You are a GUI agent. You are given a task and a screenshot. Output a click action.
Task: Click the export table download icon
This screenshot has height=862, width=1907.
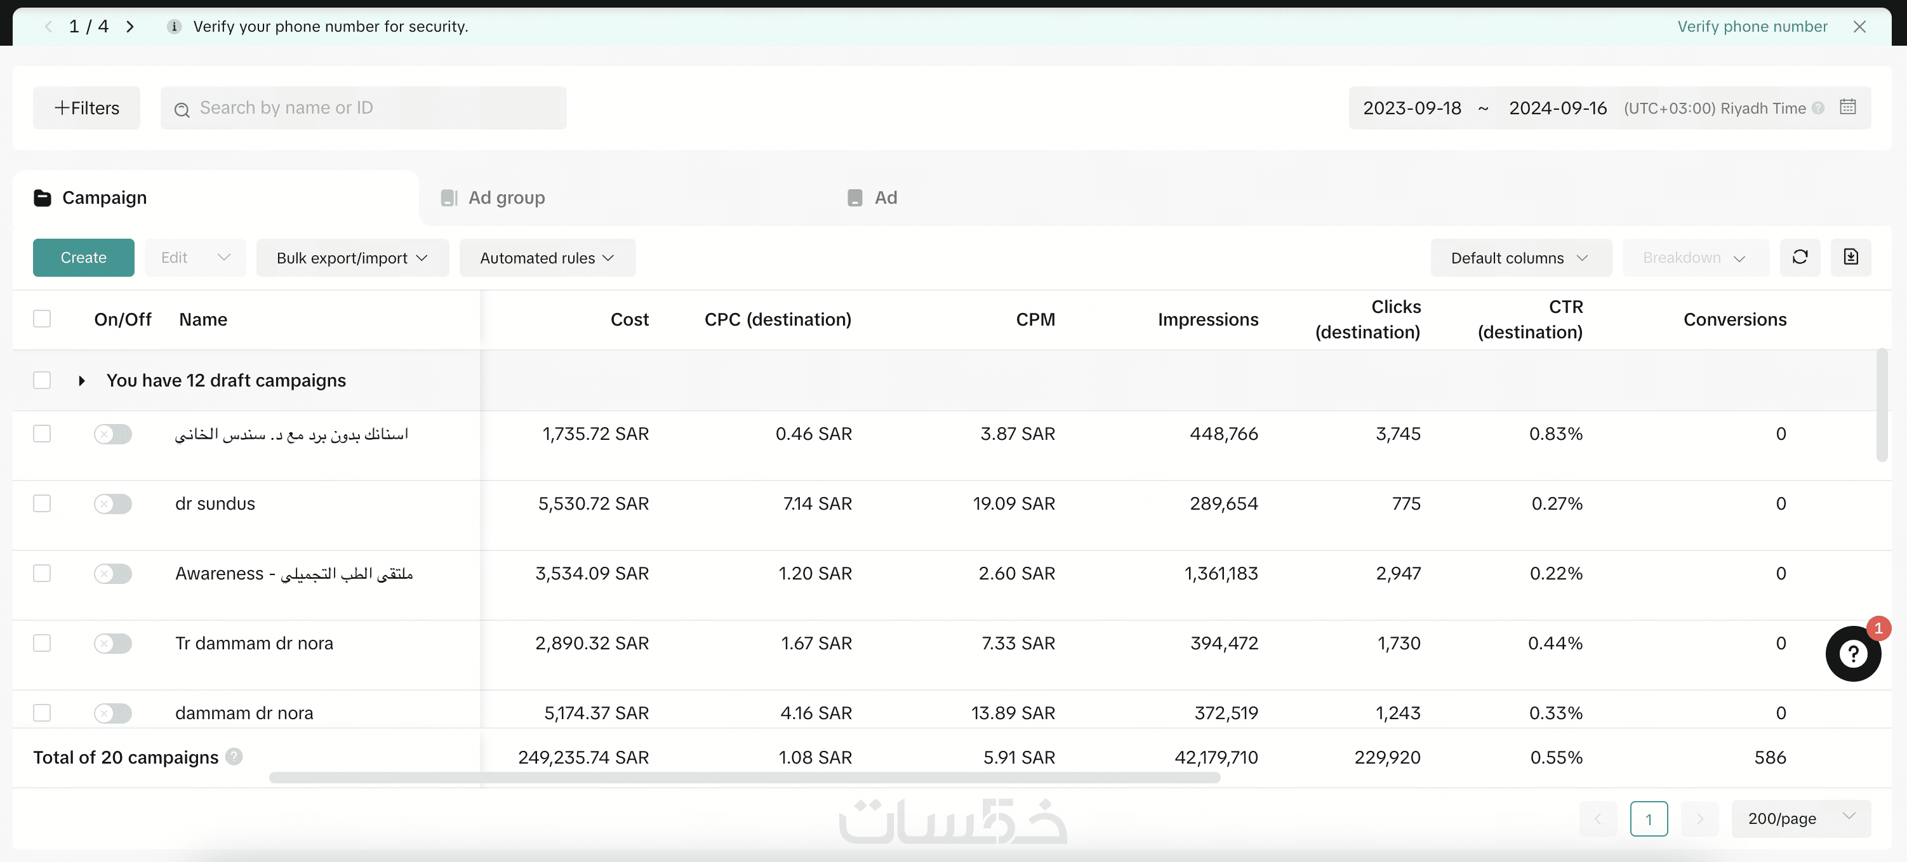[x=1850, y=258]
